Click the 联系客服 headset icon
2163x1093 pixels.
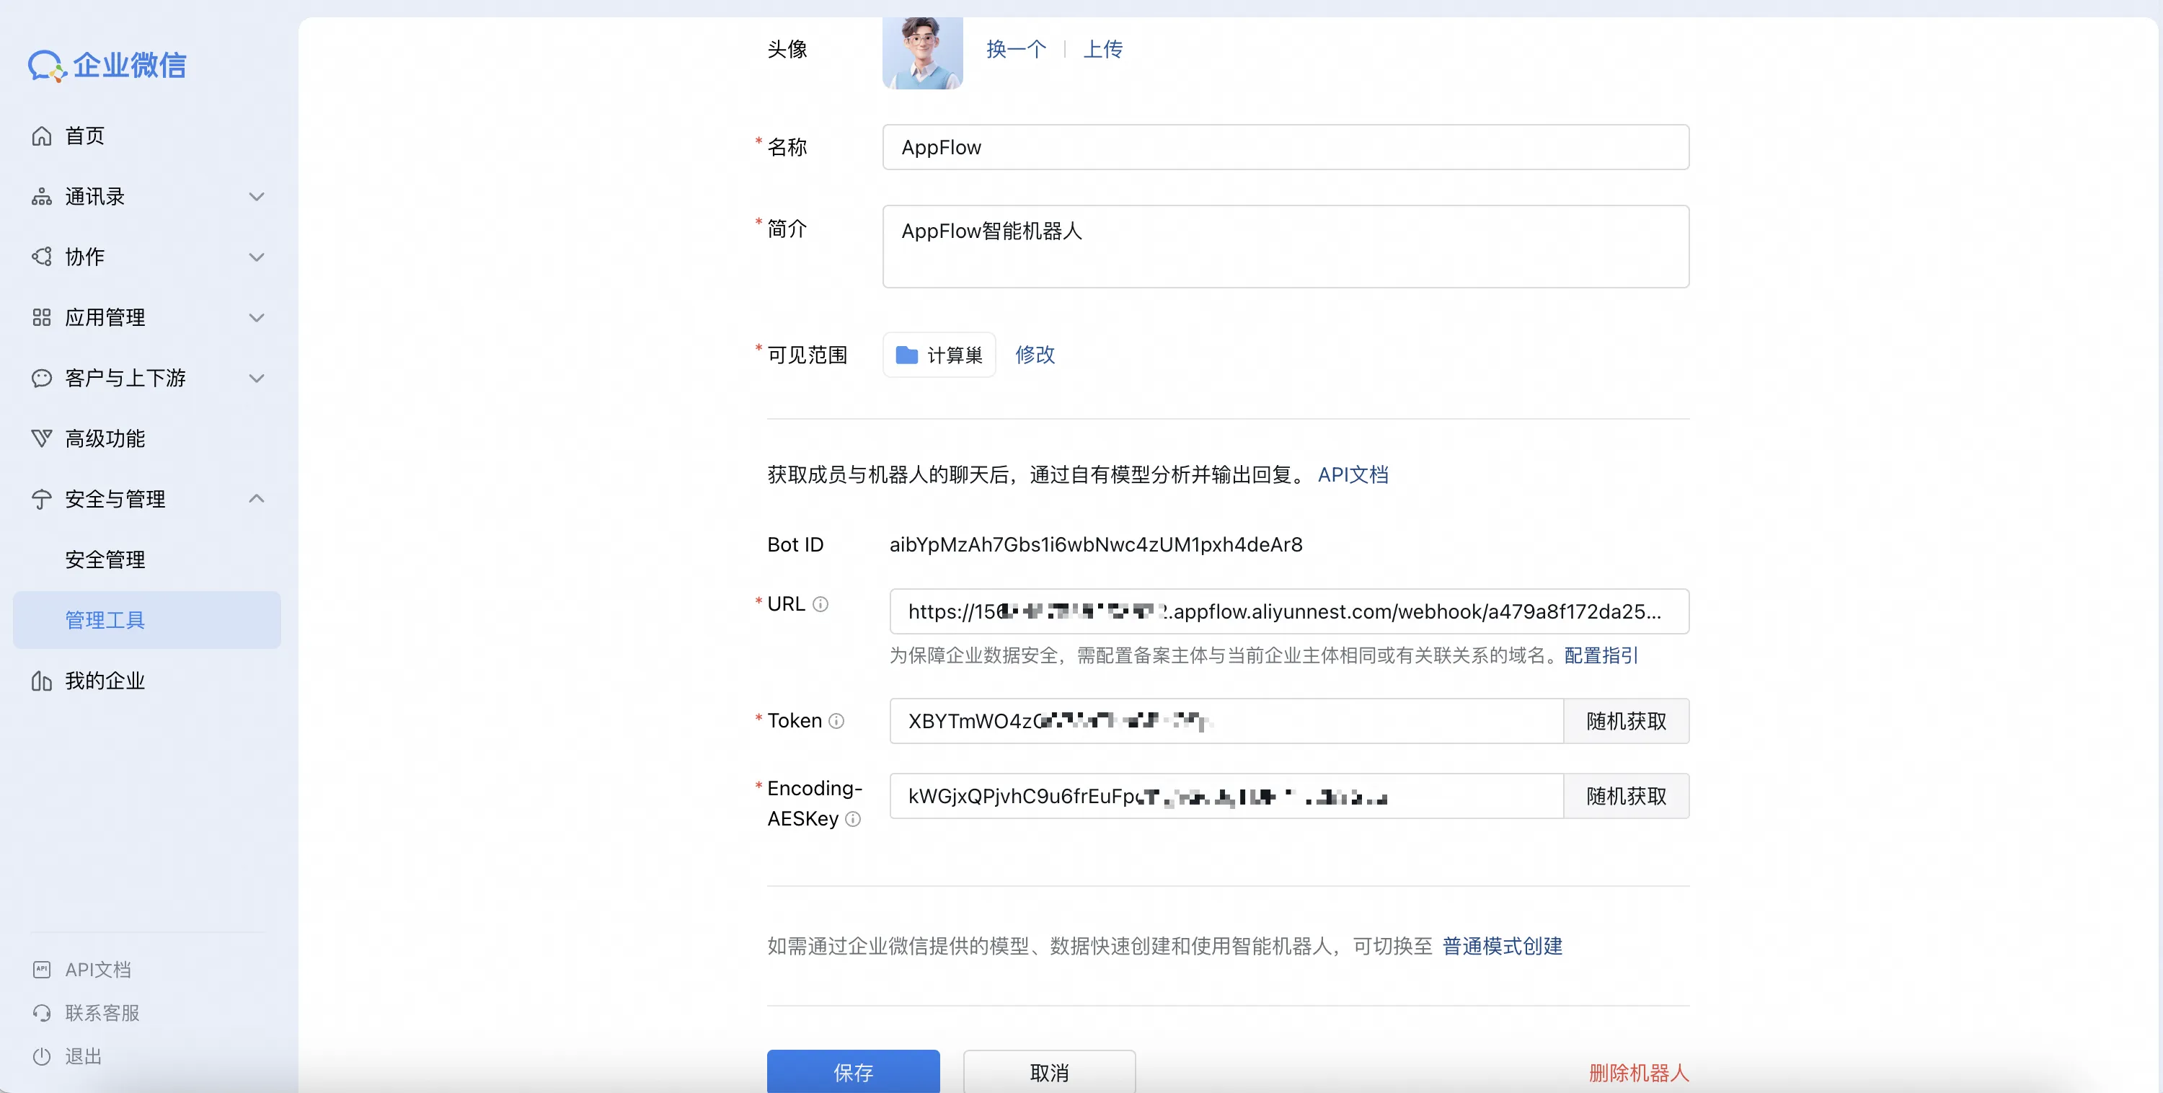[42, 1012]
